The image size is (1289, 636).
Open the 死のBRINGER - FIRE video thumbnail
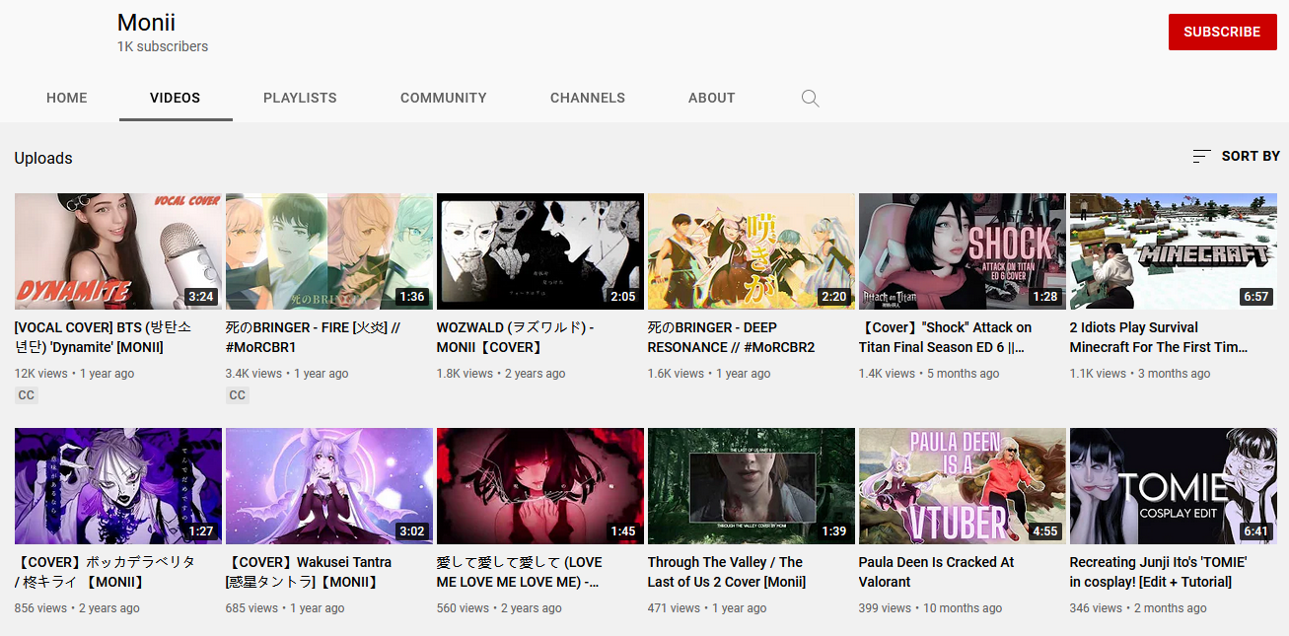(x=329, y=251)
